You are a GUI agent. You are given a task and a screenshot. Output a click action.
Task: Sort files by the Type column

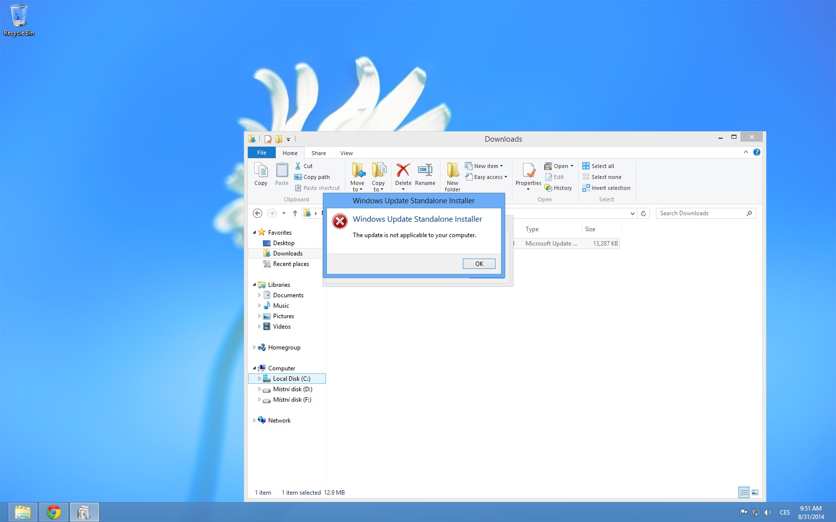click(551, 229)
